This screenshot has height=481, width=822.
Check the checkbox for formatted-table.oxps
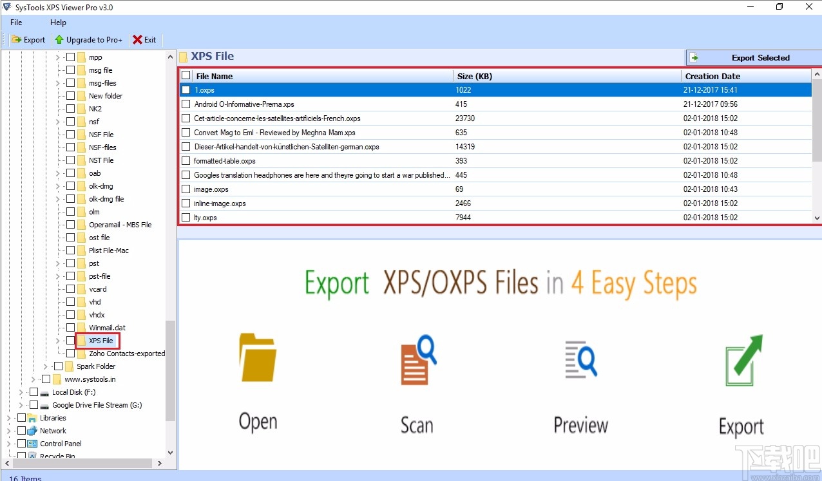[186, 160]
